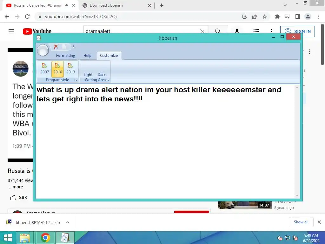Open the YouTube apps grid icon
The width and height of the screenshot is (325, 244).
(256, 31)
